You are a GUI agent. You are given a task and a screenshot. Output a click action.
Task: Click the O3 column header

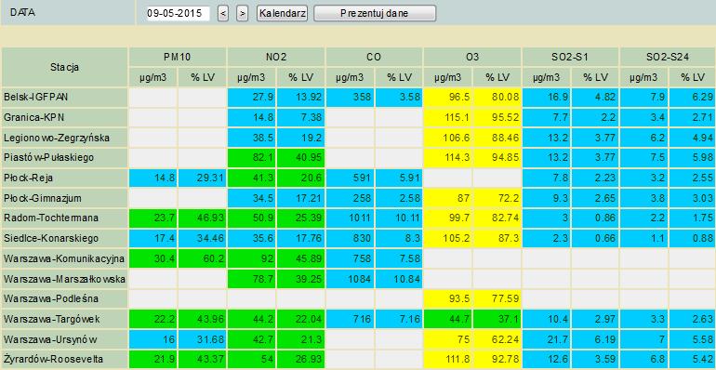pos(472,57)
